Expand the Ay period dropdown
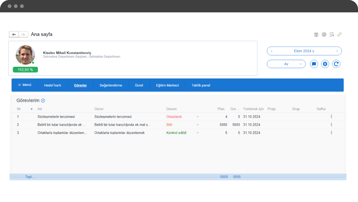The image size is (358, 202). 286,64
